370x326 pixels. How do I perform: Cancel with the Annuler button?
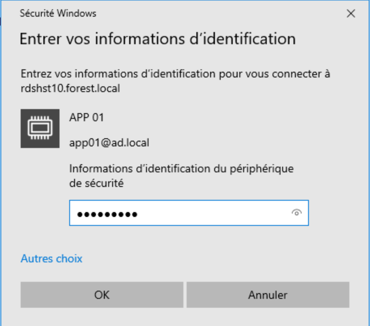tap(268, 295)
